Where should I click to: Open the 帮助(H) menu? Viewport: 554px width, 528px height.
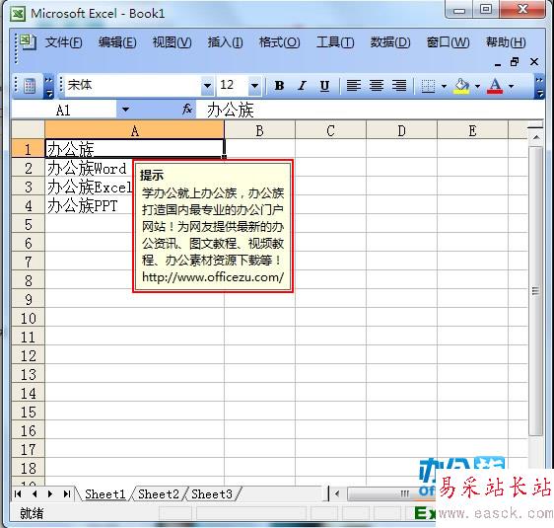tap(506, 42)
